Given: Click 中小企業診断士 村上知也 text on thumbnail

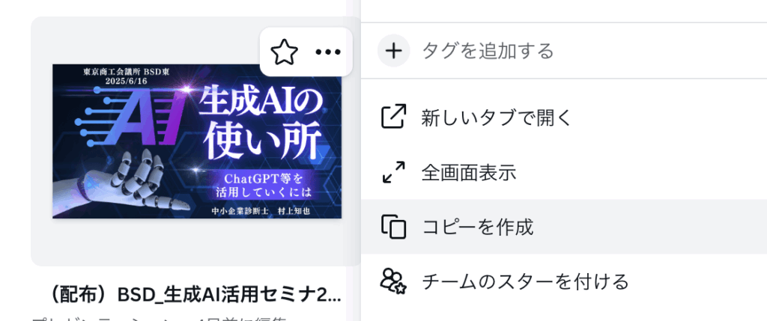Looking at the screenshot, I should point(259,212).
